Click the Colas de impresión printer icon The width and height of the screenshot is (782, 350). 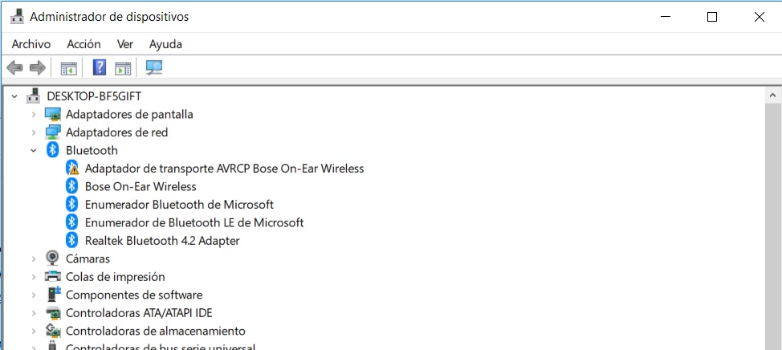point(53,276)
